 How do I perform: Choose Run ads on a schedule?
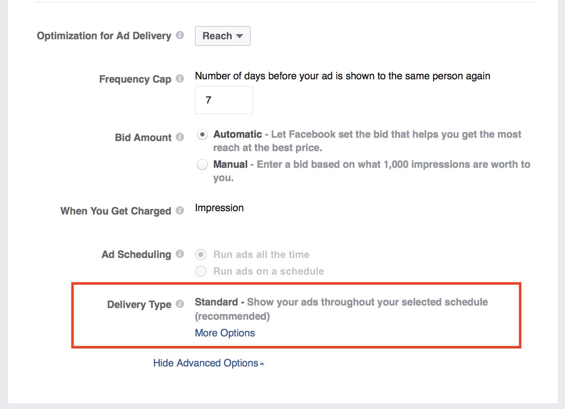(200, 271)
